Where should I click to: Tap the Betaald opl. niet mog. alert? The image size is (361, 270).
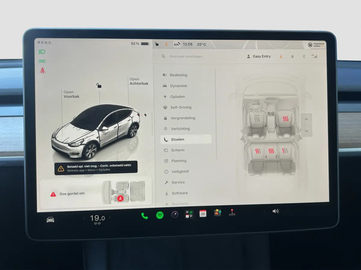click(x=96, y=168)
